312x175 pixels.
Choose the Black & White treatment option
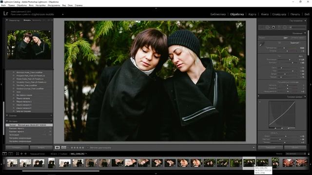(x=298, y=38)
